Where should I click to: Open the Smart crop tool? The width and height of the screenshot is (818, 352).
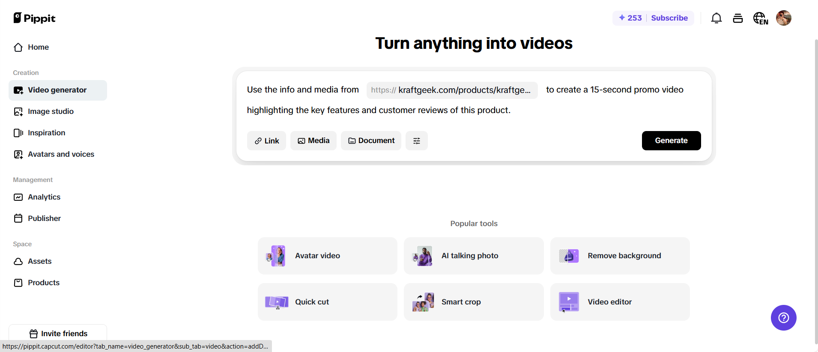point(474,302)
